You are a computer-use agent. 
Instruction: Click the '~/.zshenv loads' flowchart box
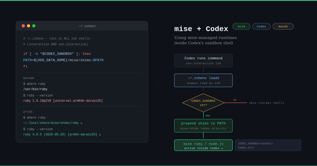203,80
